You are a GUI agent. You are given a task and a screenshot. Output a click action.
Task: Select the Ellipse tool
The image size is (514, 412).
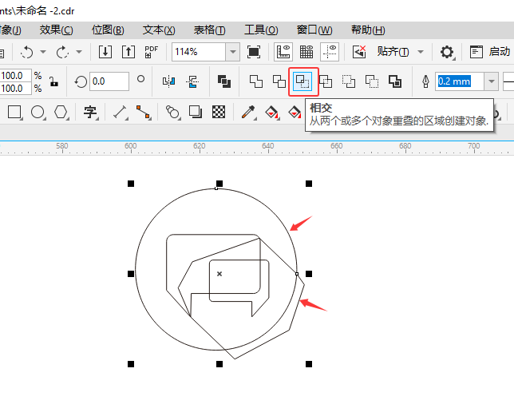pos(38,112)
